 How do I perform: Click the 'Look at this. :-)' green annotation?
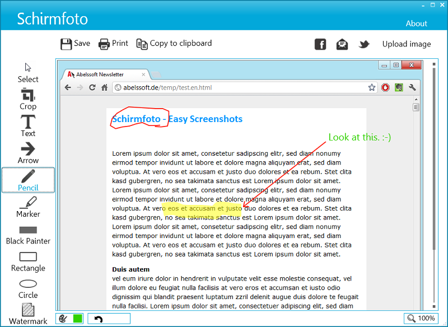click(x=360, y=137)
